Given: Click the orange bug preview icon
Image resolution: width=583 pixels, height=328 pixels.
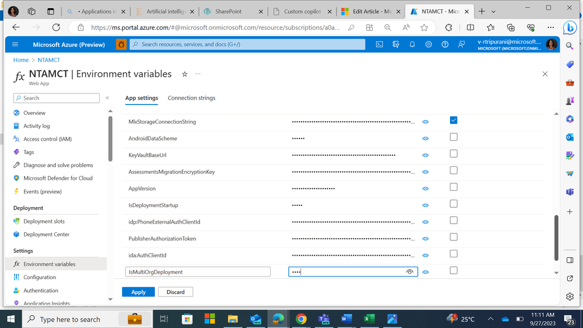Looking at the screenshot, I should click(121, 44).
